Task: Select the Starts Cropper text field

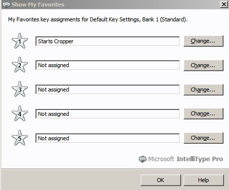Action: click(107, 41)
